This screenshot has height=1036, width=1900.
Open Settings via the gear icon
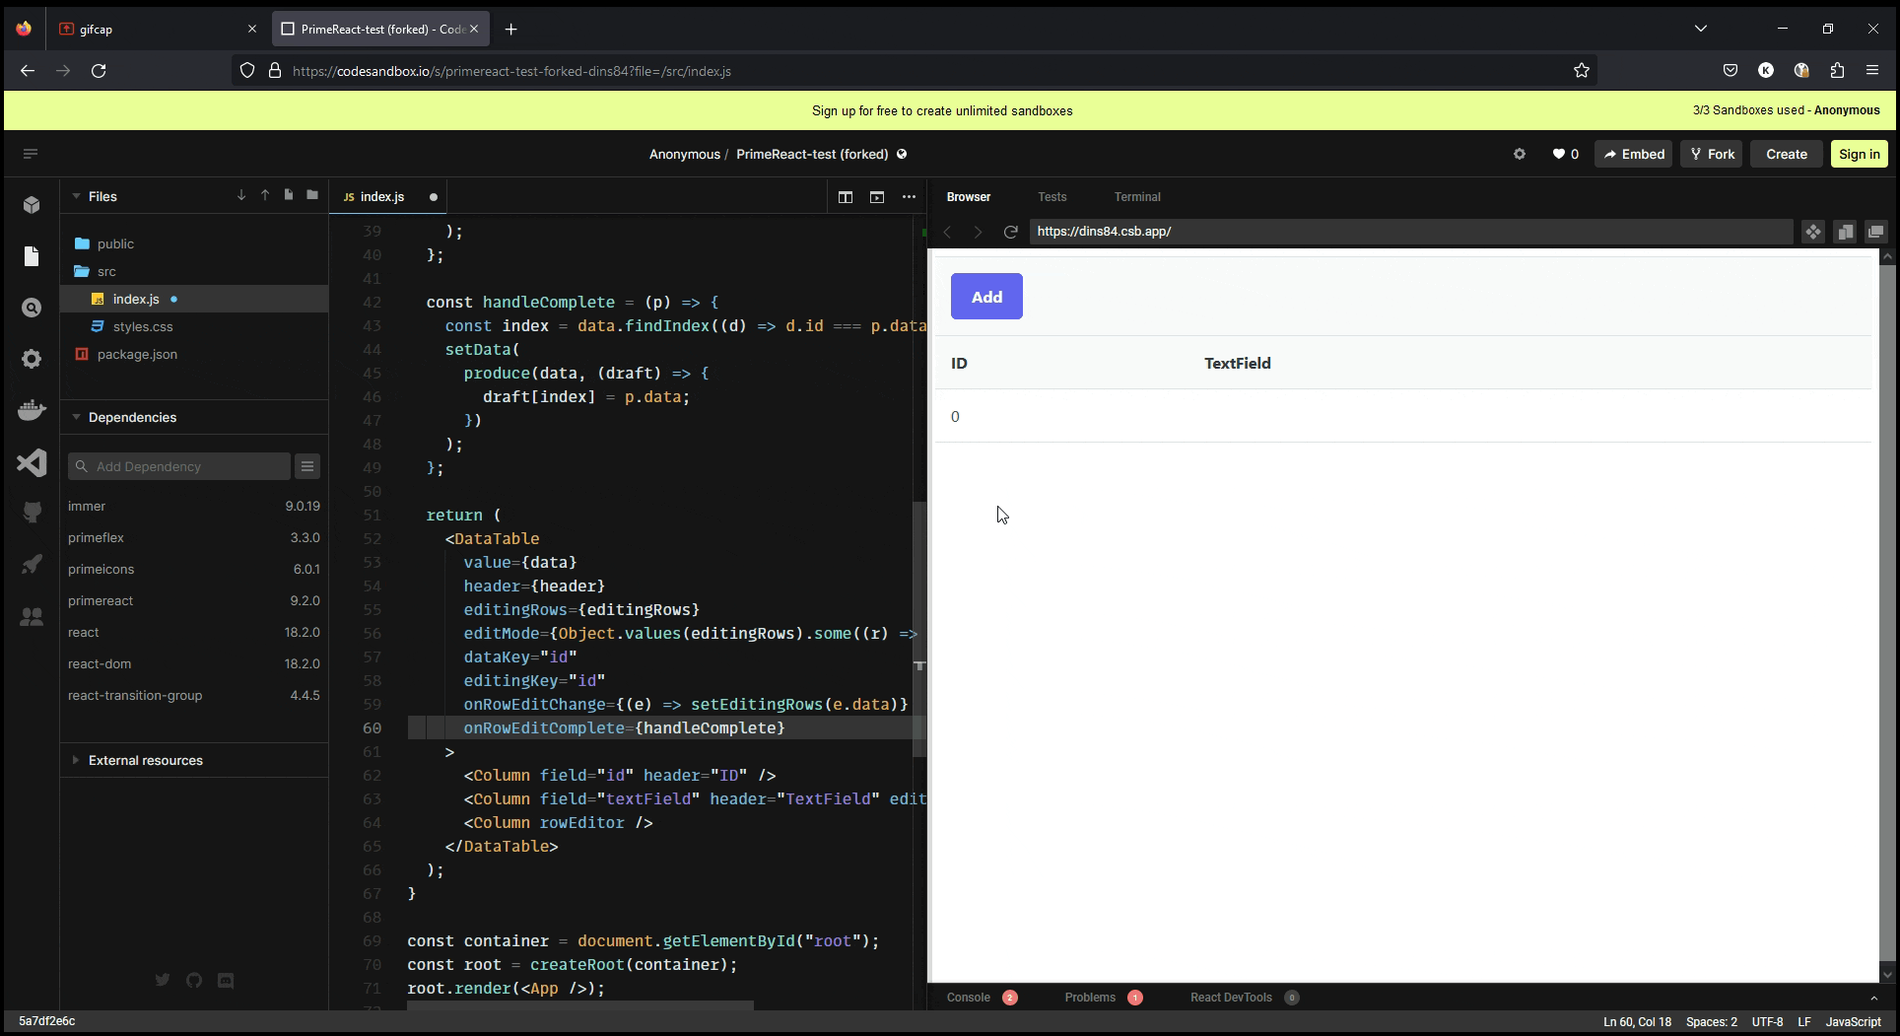(x=32, y=359)
